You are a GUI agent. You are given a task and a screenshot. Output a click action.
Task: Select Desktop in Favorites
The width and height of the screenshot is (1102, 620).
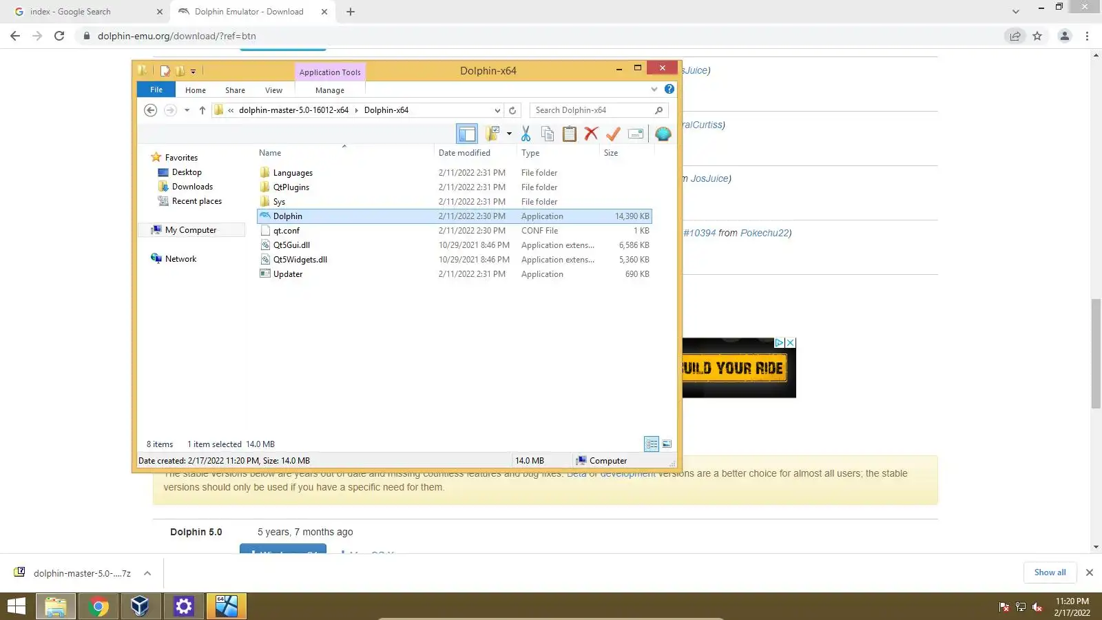(187, 172)
